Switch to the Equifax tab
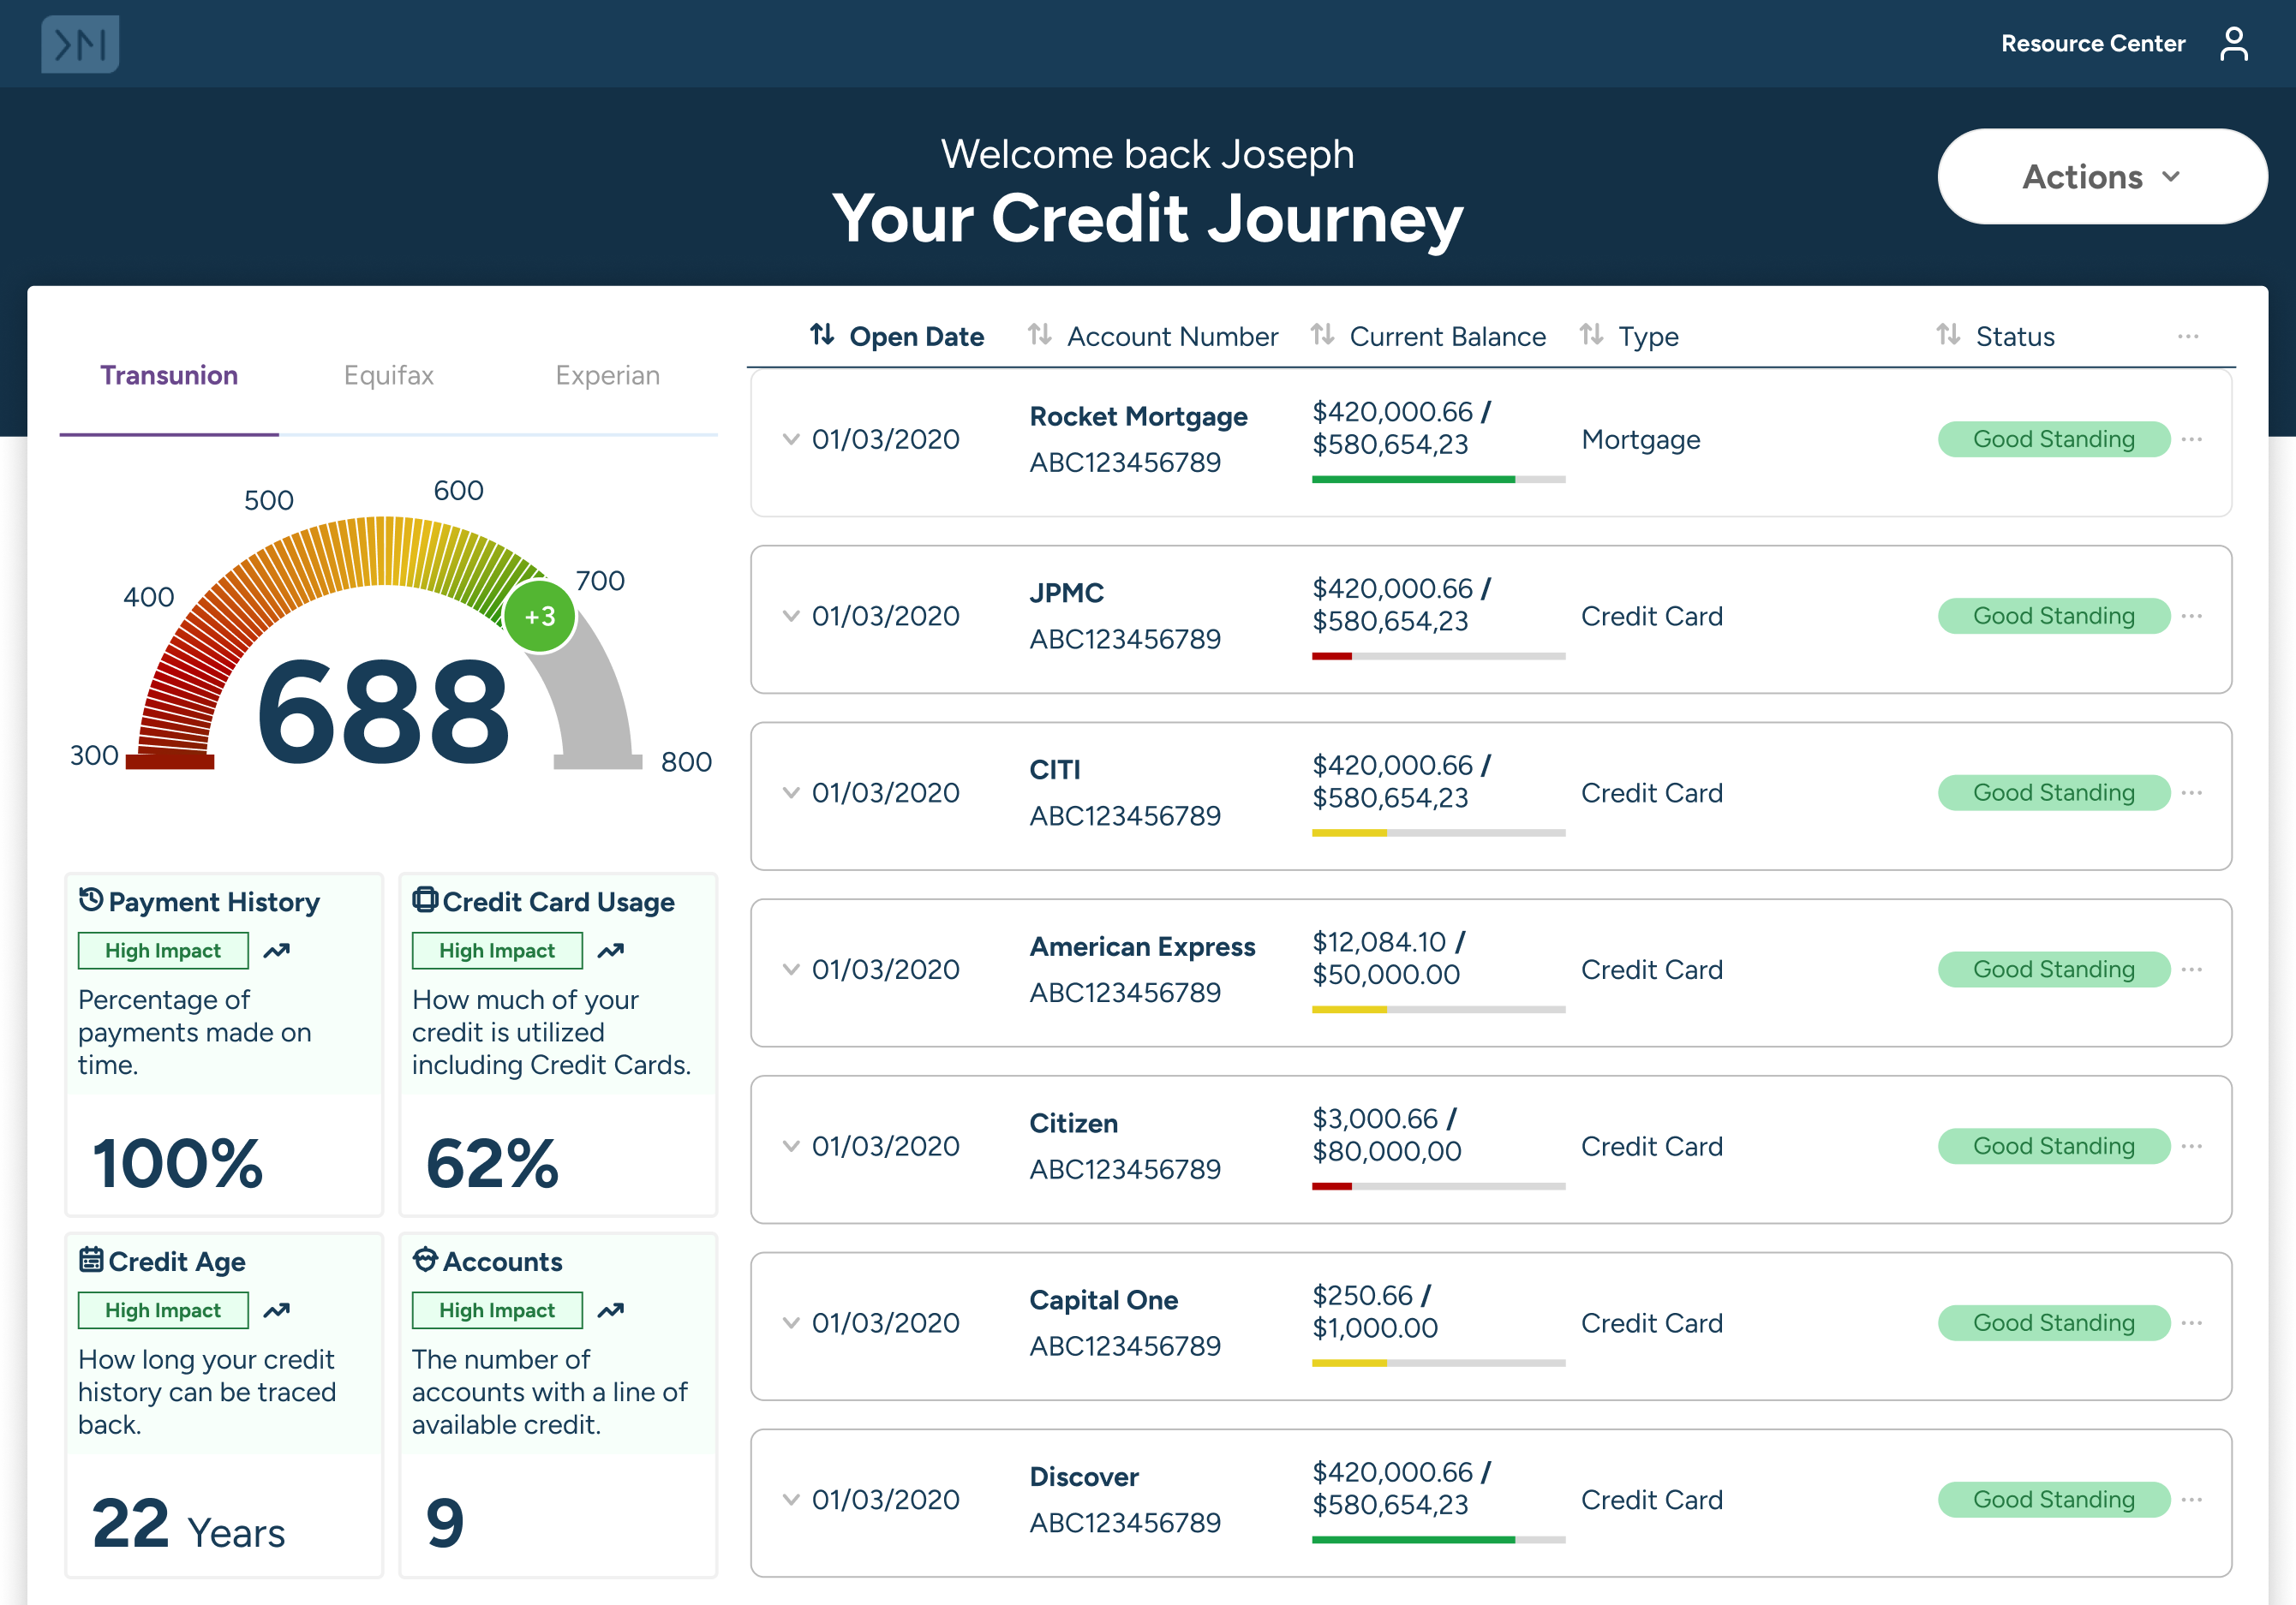The image size is (2296, 1605). [388, 376]
